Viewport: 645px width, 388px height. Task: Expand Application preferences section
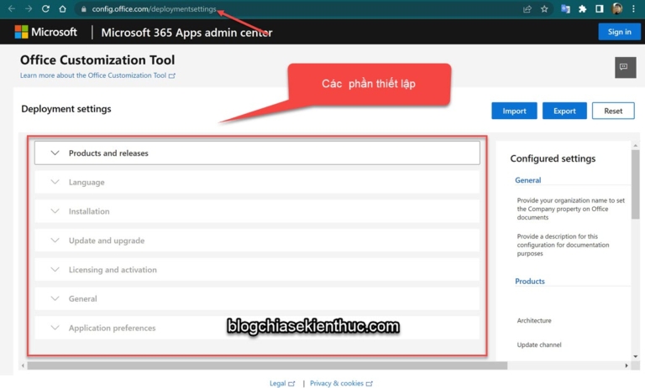coord(257,328)
